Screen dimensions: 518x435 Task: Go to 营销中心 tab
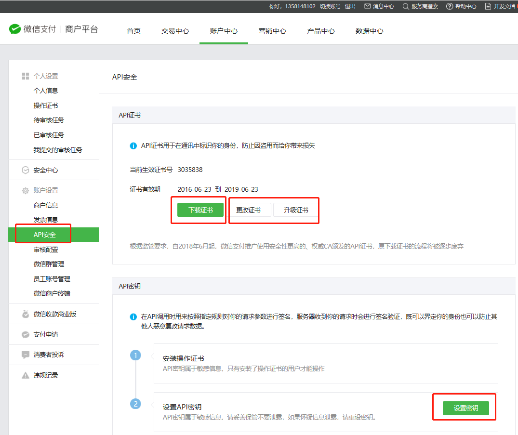click(272, 31)
